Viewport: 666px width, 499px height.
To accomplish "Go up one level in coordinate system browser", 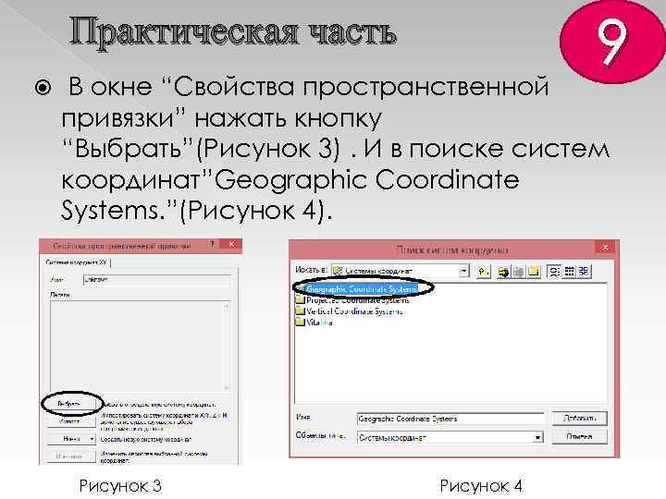I will [484, 271].
